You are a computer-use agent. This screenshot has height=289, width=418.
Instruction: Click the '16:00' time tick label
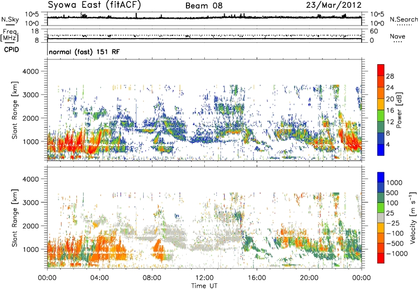pyautogui.click(x=257, y=278)
